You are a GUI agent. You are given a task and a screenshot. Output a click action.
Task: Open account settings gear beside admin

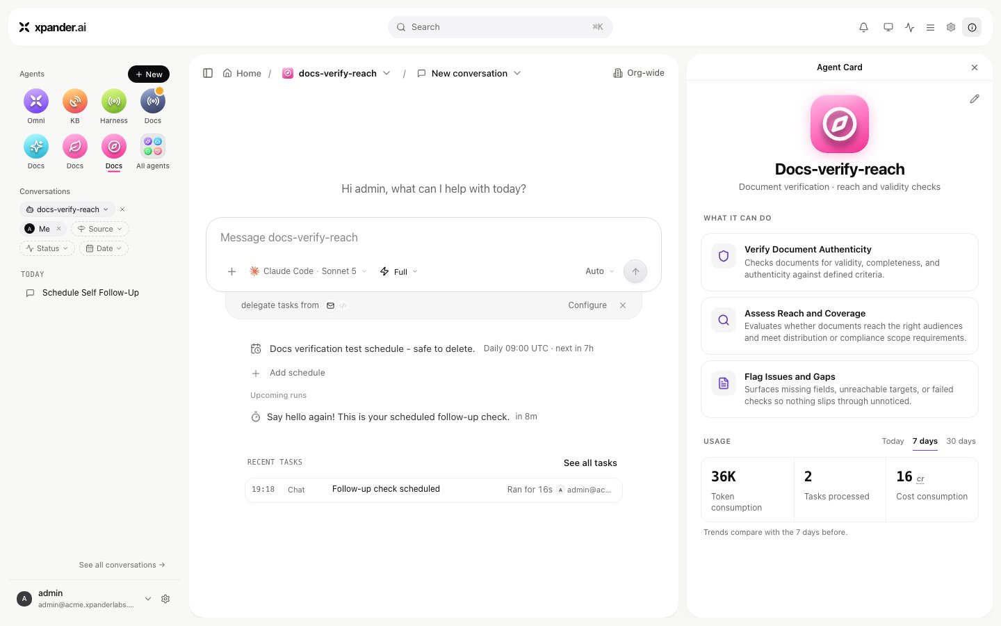click(165, 599)
